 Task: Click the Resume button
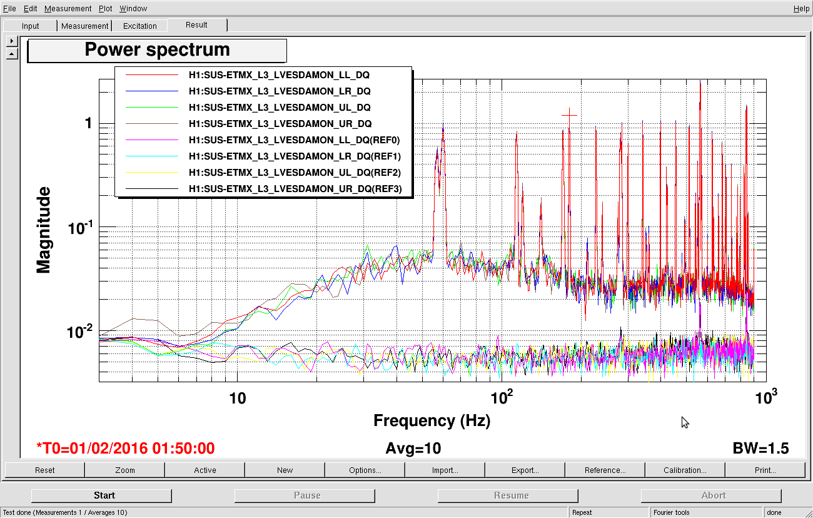click(508, 495)
